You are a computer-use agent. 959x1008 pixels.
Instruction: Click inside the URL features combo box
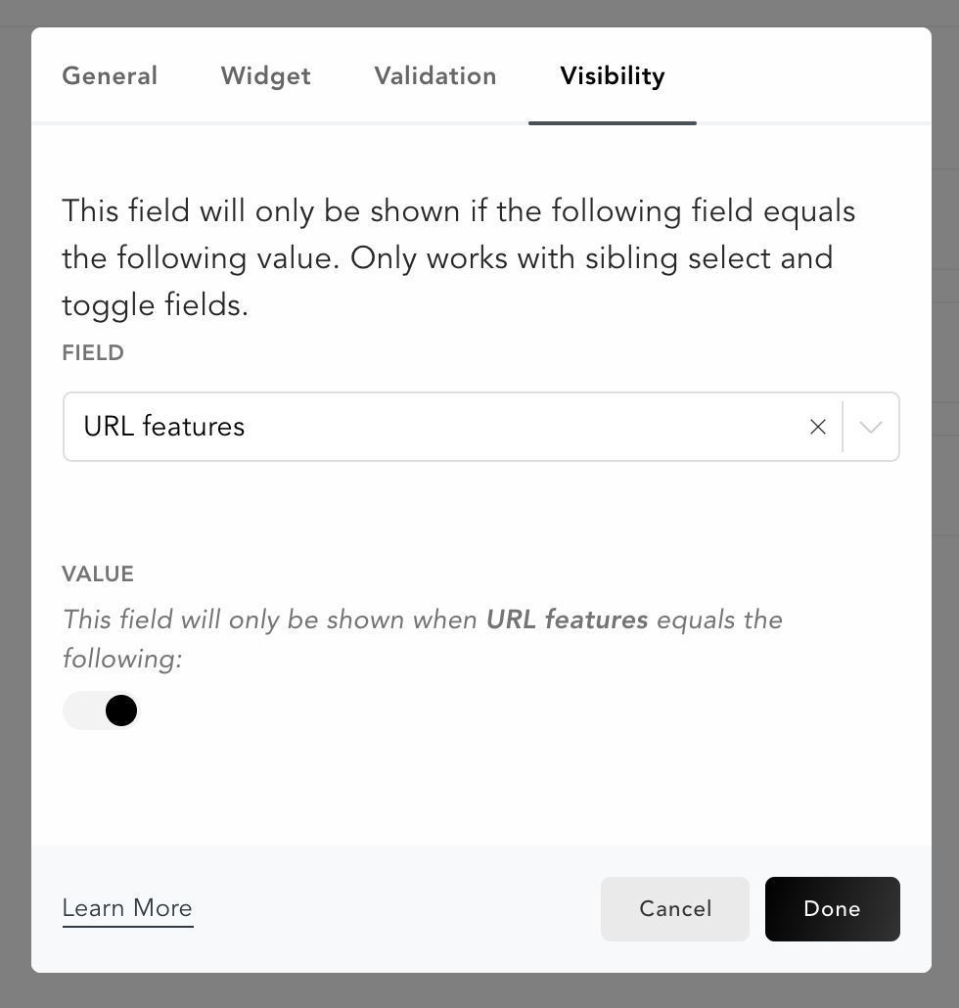(391, 427)
